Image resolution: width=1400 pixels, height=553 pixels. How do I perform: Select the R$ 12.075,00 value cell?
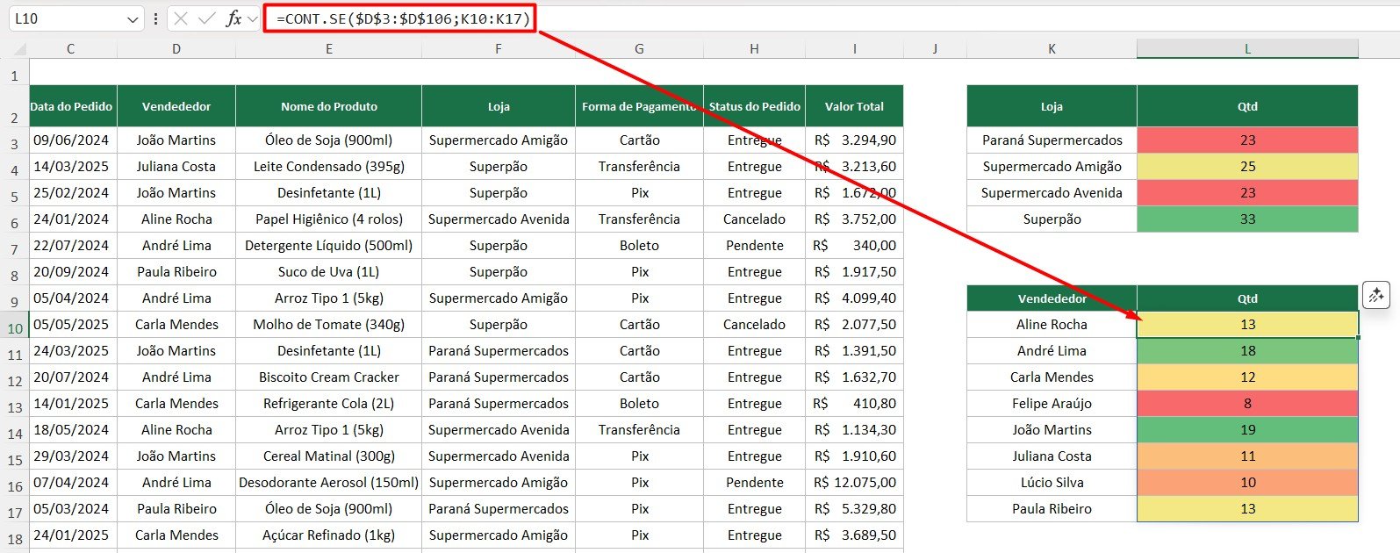coord(854,483)
